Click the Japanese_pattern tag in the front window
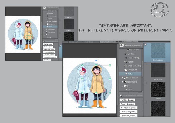175x123 pixels. (129, 116)
